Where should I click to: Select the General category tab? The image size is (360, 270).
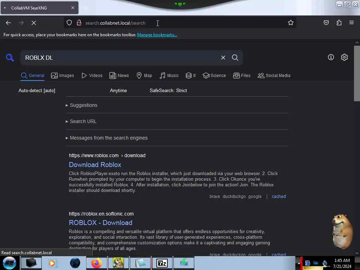[33, 76]
